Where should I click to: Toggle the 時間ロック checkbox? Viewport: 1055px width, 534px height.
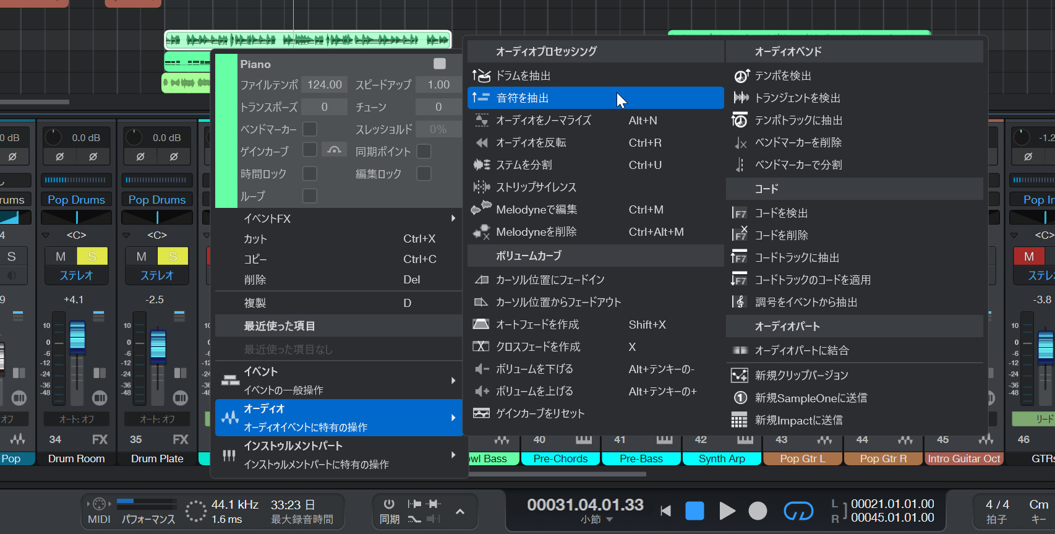(x=310, y=174)
